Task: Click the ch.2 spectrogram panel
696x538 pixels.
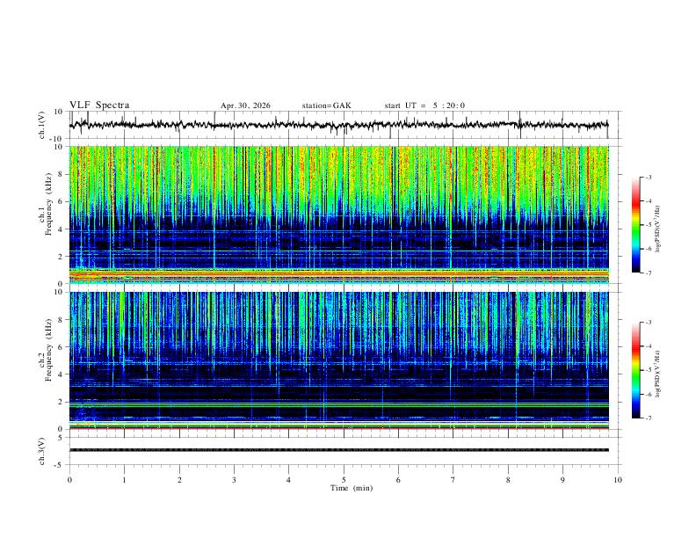Action: (x=338, y=360)
